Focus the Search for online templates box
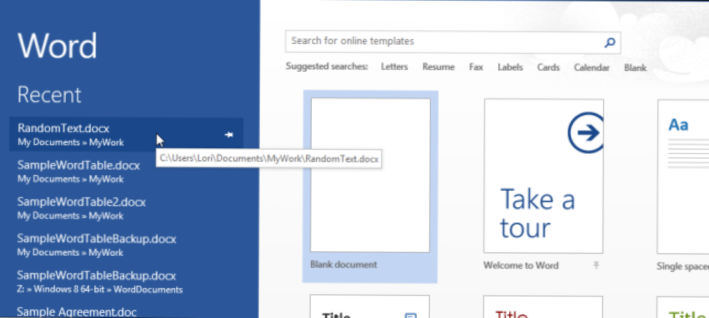This screenshot has width=709, height=318. pyautogui.click(x=441, y=42)
